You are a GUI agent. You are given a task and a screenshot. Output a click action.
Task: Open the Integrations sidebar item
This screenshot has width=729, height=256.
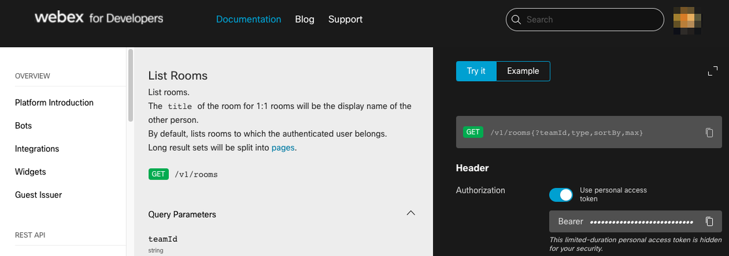coord(37,149)
